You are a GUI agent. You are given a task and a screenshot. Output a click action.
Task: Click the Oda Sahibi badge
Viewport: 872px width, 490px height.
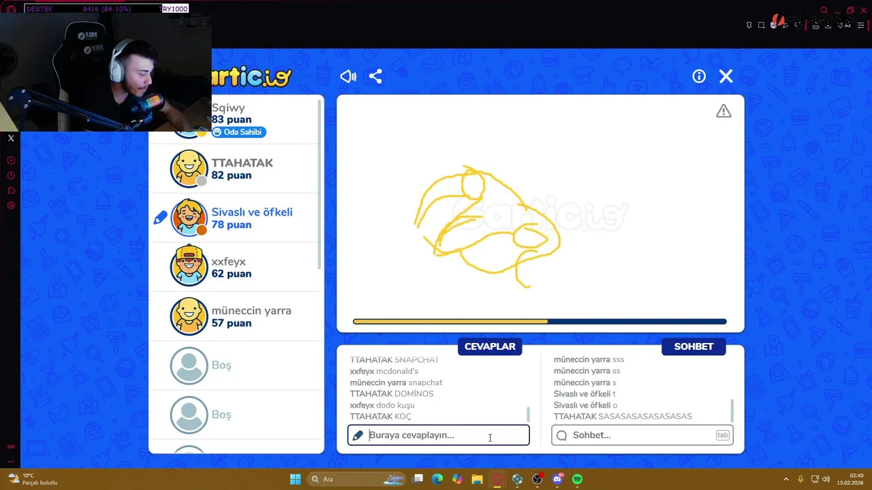(x=238, y=132)
